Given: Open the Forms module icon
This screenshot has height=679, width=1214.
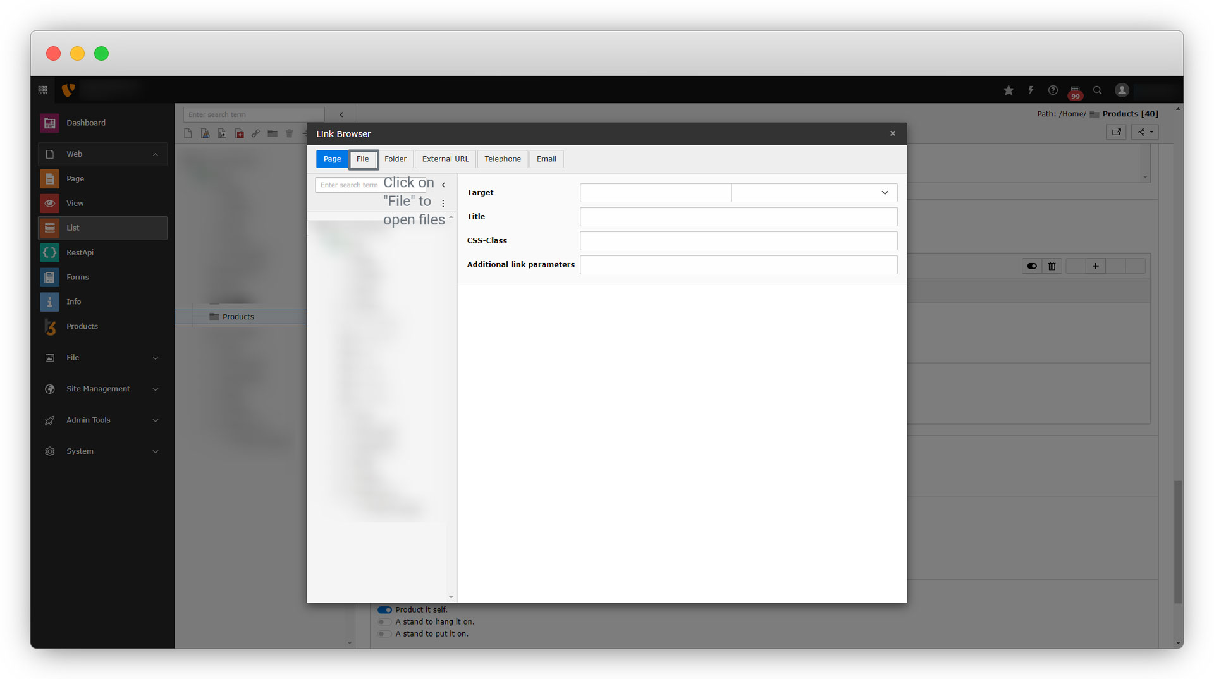Looking at the screenshot, I should [x=50, y=278].
